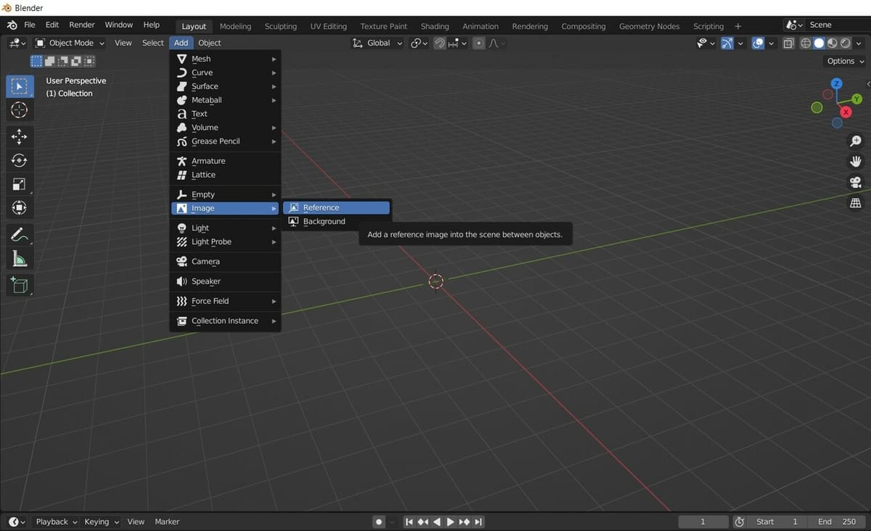The height and width of the screenshot is (531, 871).
Task: Open the Light submenu
Action: 225,228
